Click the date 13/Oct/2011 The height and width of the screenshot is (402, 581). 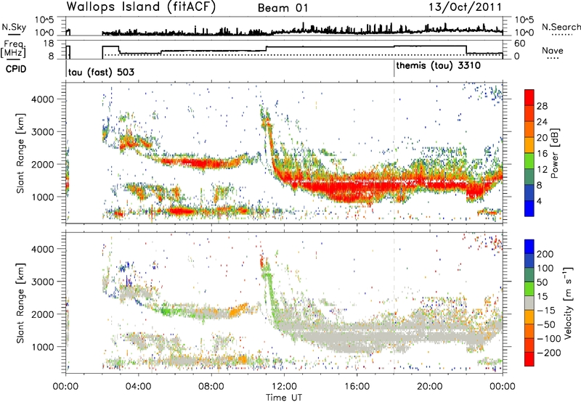point(465,7)
